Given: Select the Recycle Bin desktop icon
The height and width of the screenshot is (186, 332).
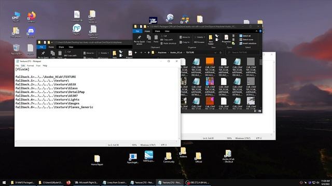Looking at the screenshot, I should coord(16,50).
